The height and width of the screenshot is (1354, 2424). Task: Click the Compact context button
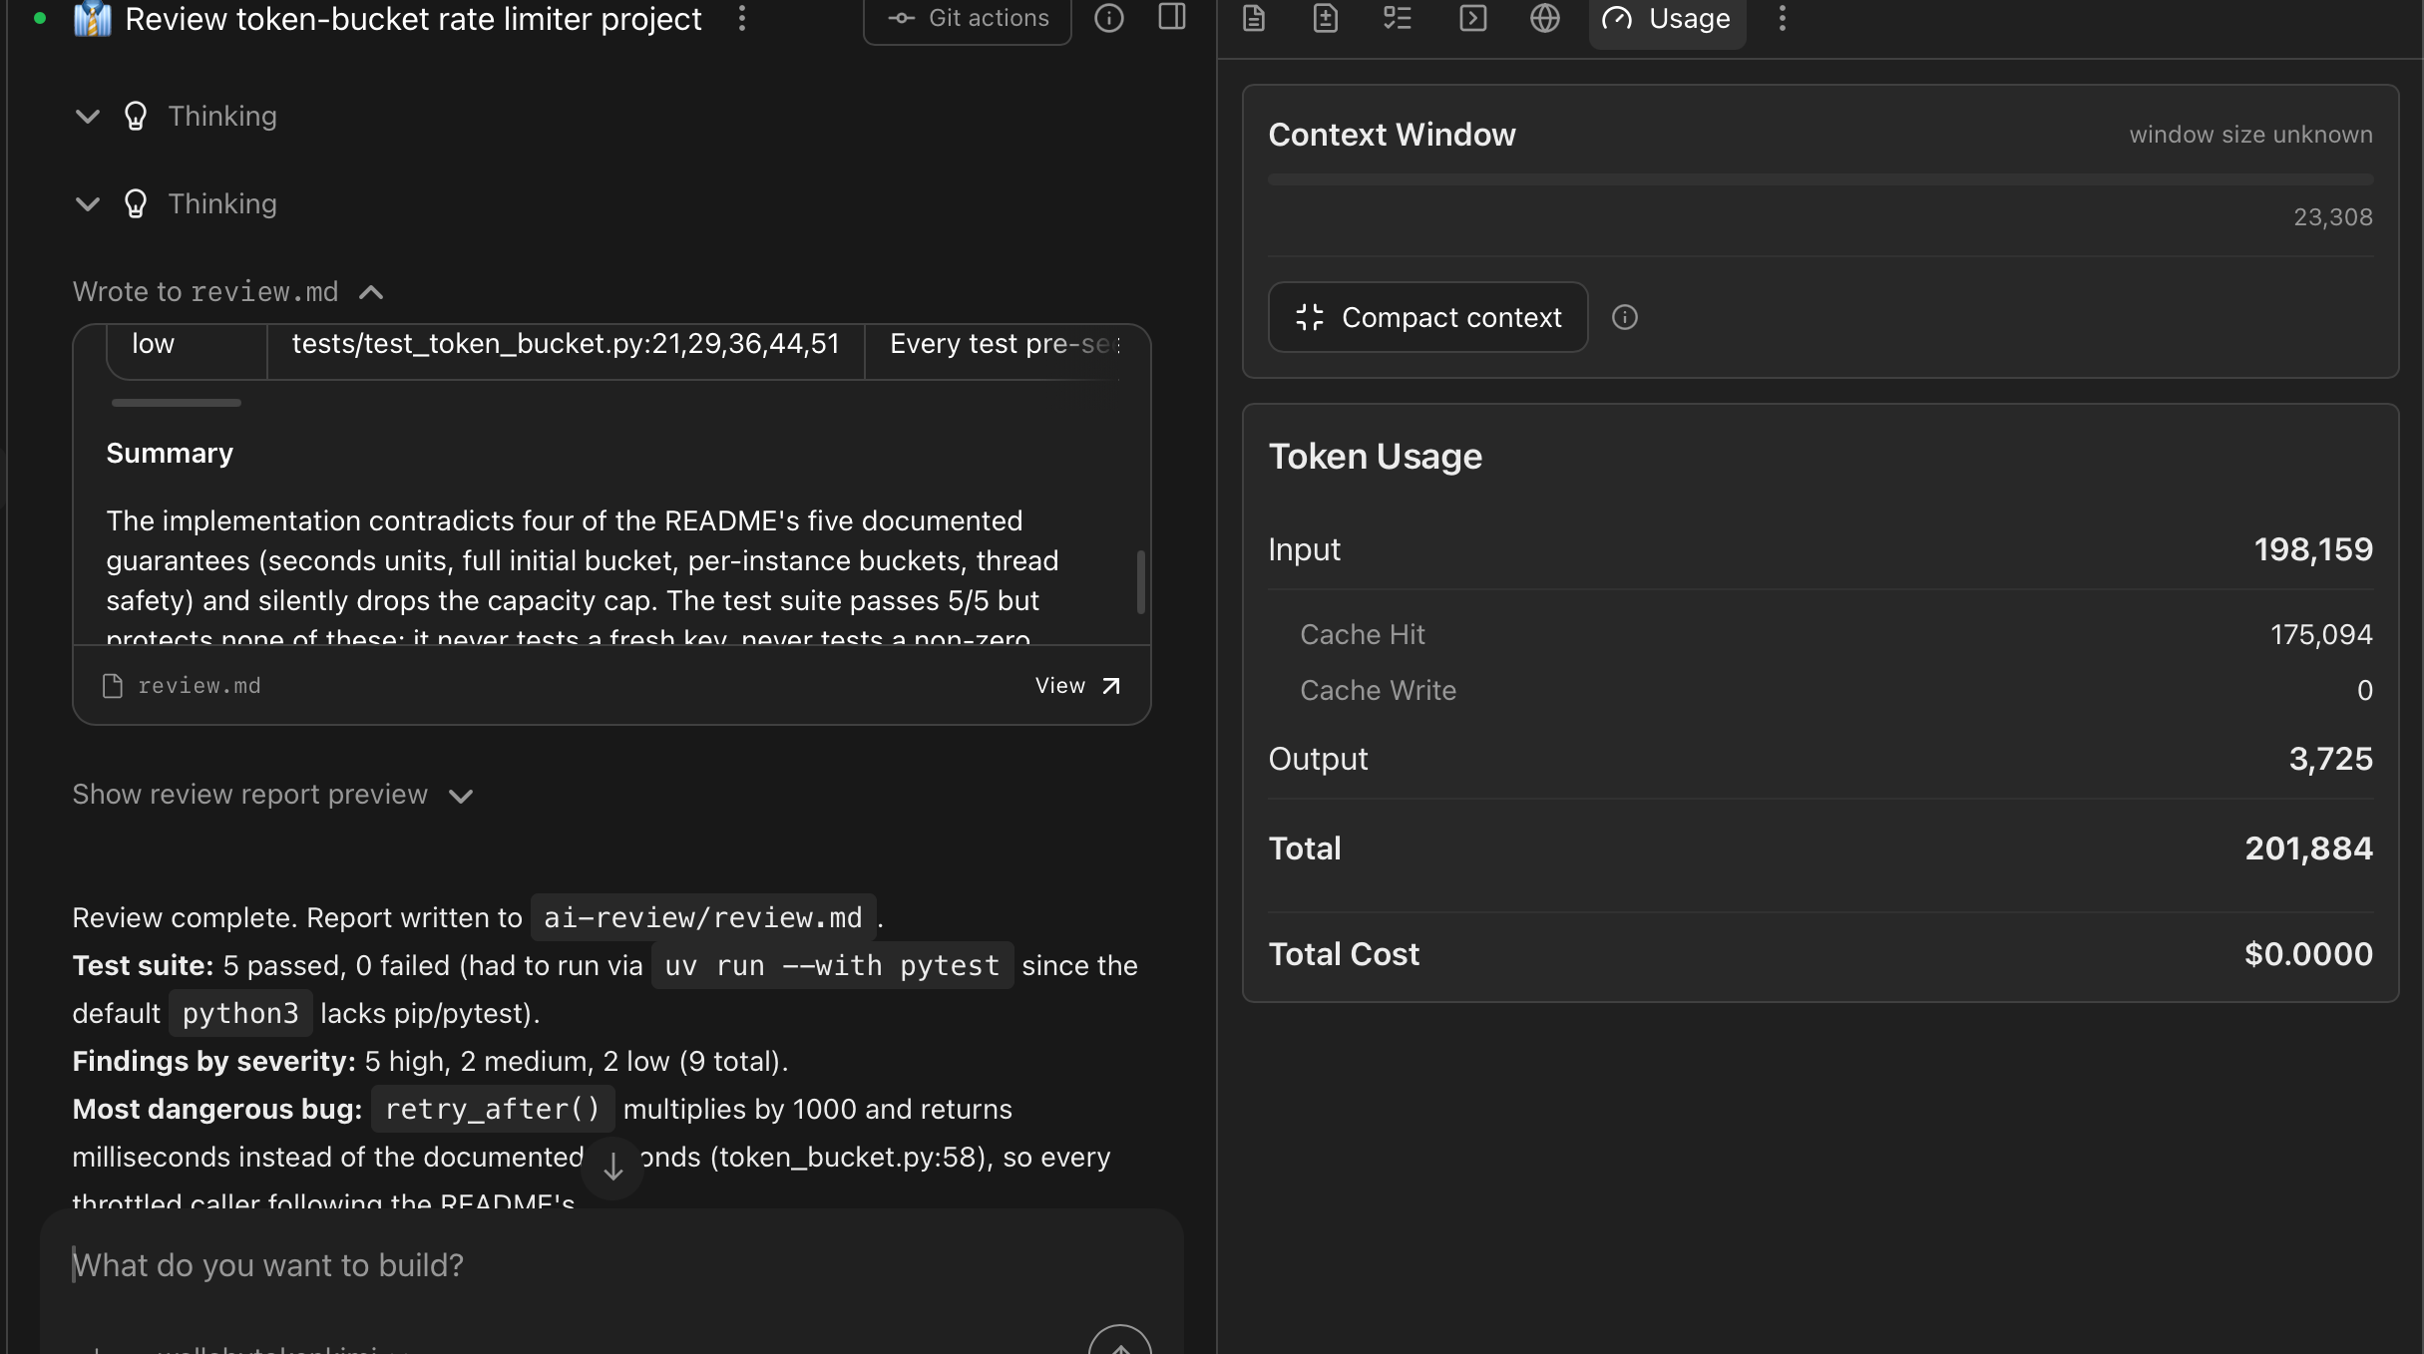pos(1427,317)
